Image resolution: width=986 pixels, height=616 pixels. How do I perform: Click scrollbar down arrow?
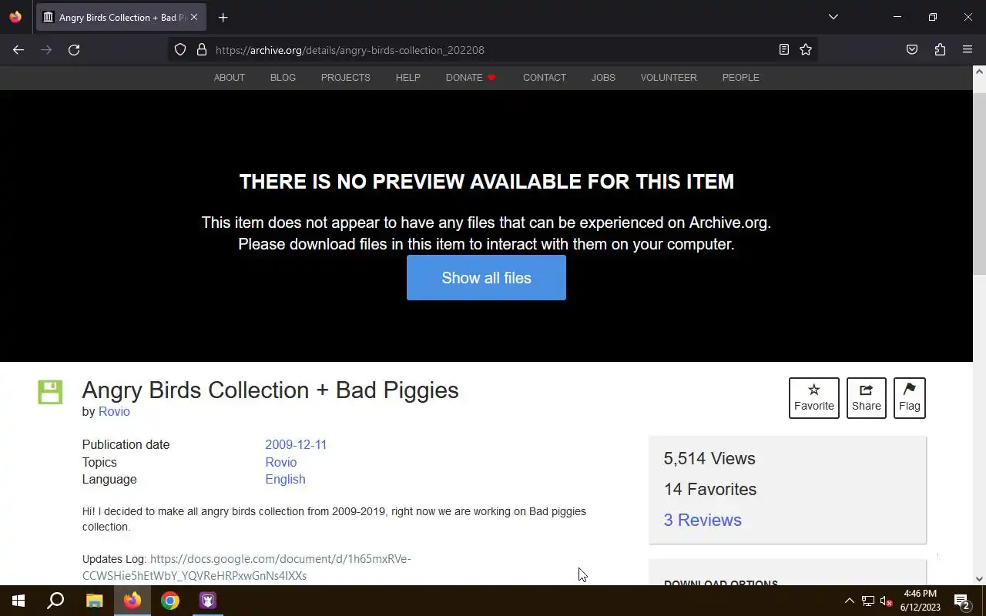point(979,578)
